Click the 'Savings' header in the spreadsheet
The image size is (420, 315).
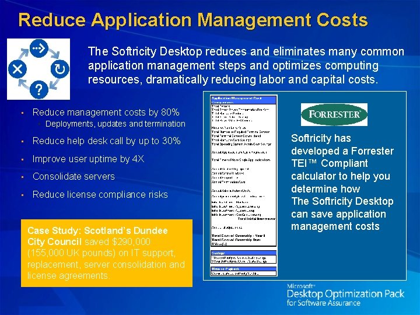pyautogui.click(x=243, y=253)
